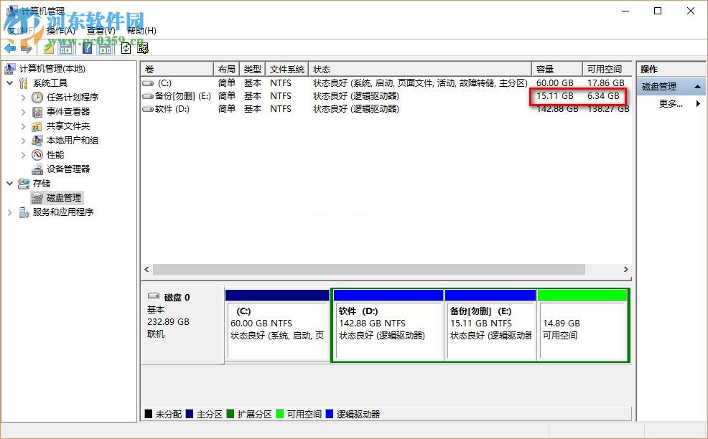Click the Refresh icon in the toolbar
Viewport: 708px width, 439px height.
(x=124, y=48)
